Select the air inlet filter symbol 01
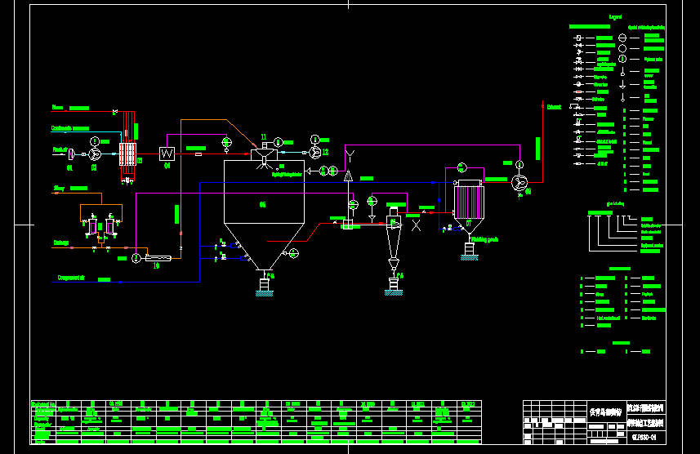 pyautogui.click(x=72, y=154)
